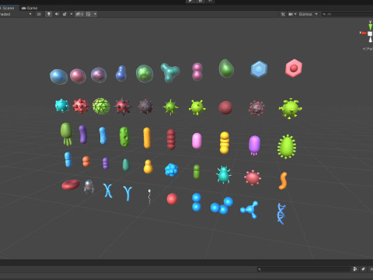Open the Shaded draw mode dropdown
Viewport: 373px width, 280px height.
(x=16, y=14)
